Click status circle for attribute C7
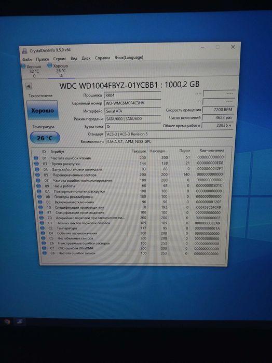The width and height of the screenshot is (272, 363). 45,248
